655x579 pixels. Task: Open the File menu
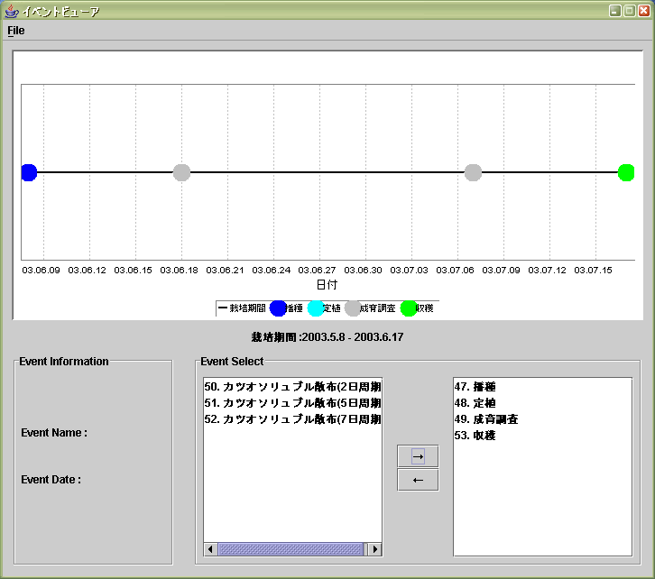click(16, 31)
